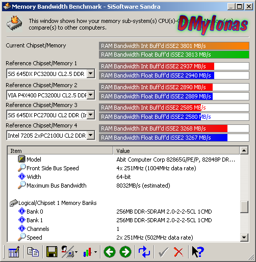The image size is (256, 262).
Task: Open the bar chart results icon
Action: (88, 252)
